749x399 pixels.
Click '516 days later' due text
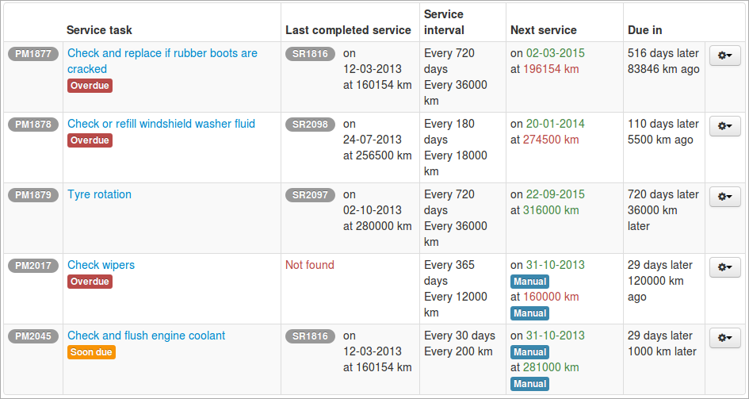[663, 53]
